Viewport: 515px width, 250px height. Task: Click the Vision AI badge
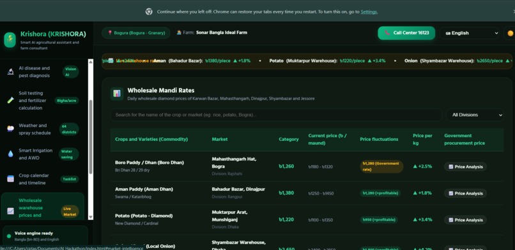(71, 72)
